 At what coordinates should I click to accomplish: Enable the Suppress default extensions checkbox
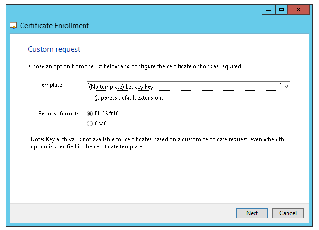tap(90, 98)
